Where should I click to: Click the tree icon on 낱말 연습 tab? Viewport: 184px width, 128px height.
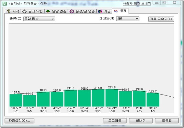pyautogui.click(x=48, y=12)
